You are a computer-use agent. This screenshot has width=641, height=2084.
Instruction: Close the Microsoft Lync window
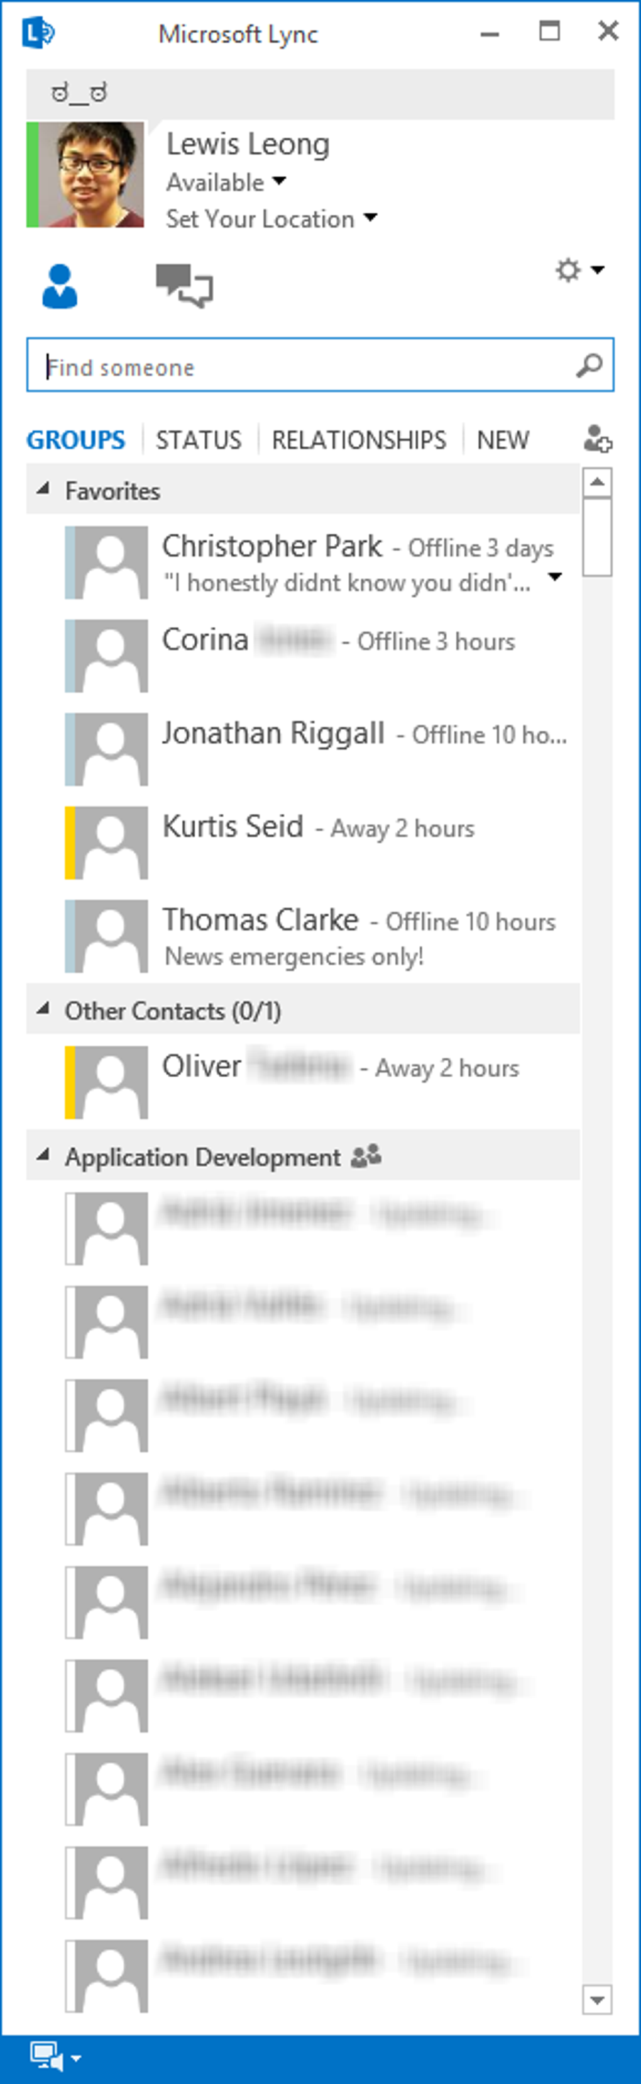click(x=609, y=31)
